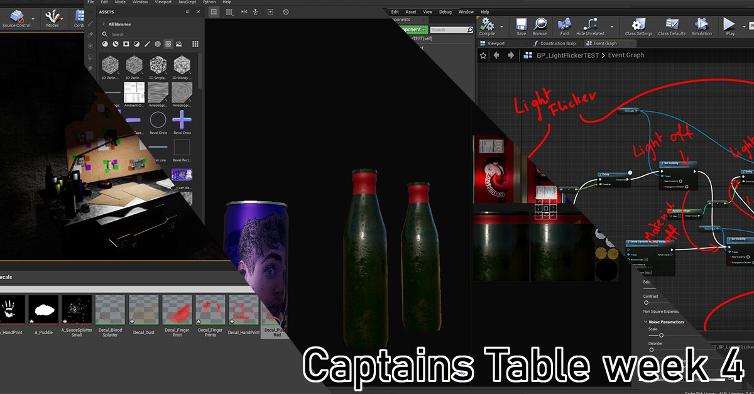
Task: Expand the All libraries tree in Assets
Action: 104,24
